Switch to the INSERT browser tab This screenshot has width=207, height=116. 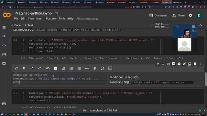78,2
